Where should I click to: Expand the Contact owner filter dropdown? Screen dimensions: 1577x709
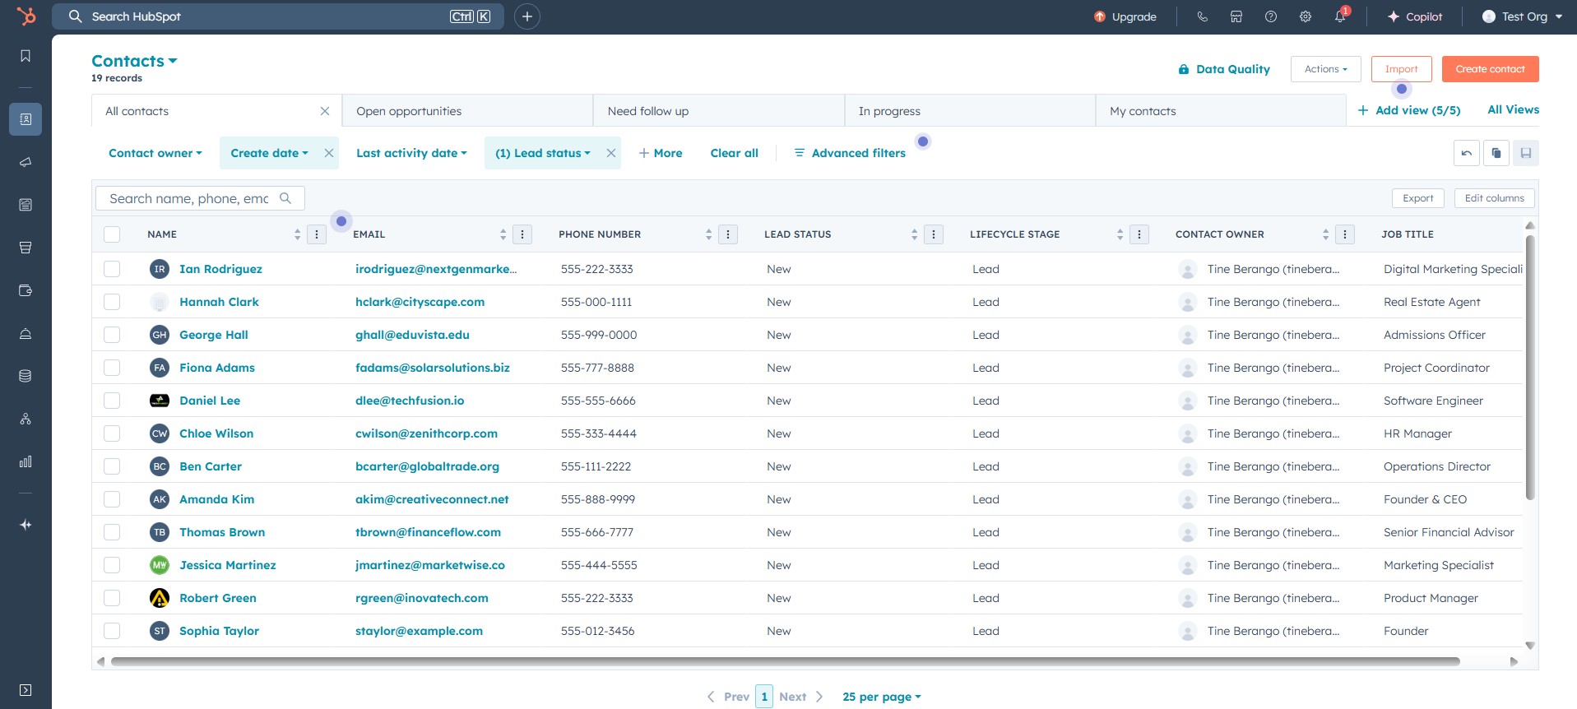click(155, 153)
